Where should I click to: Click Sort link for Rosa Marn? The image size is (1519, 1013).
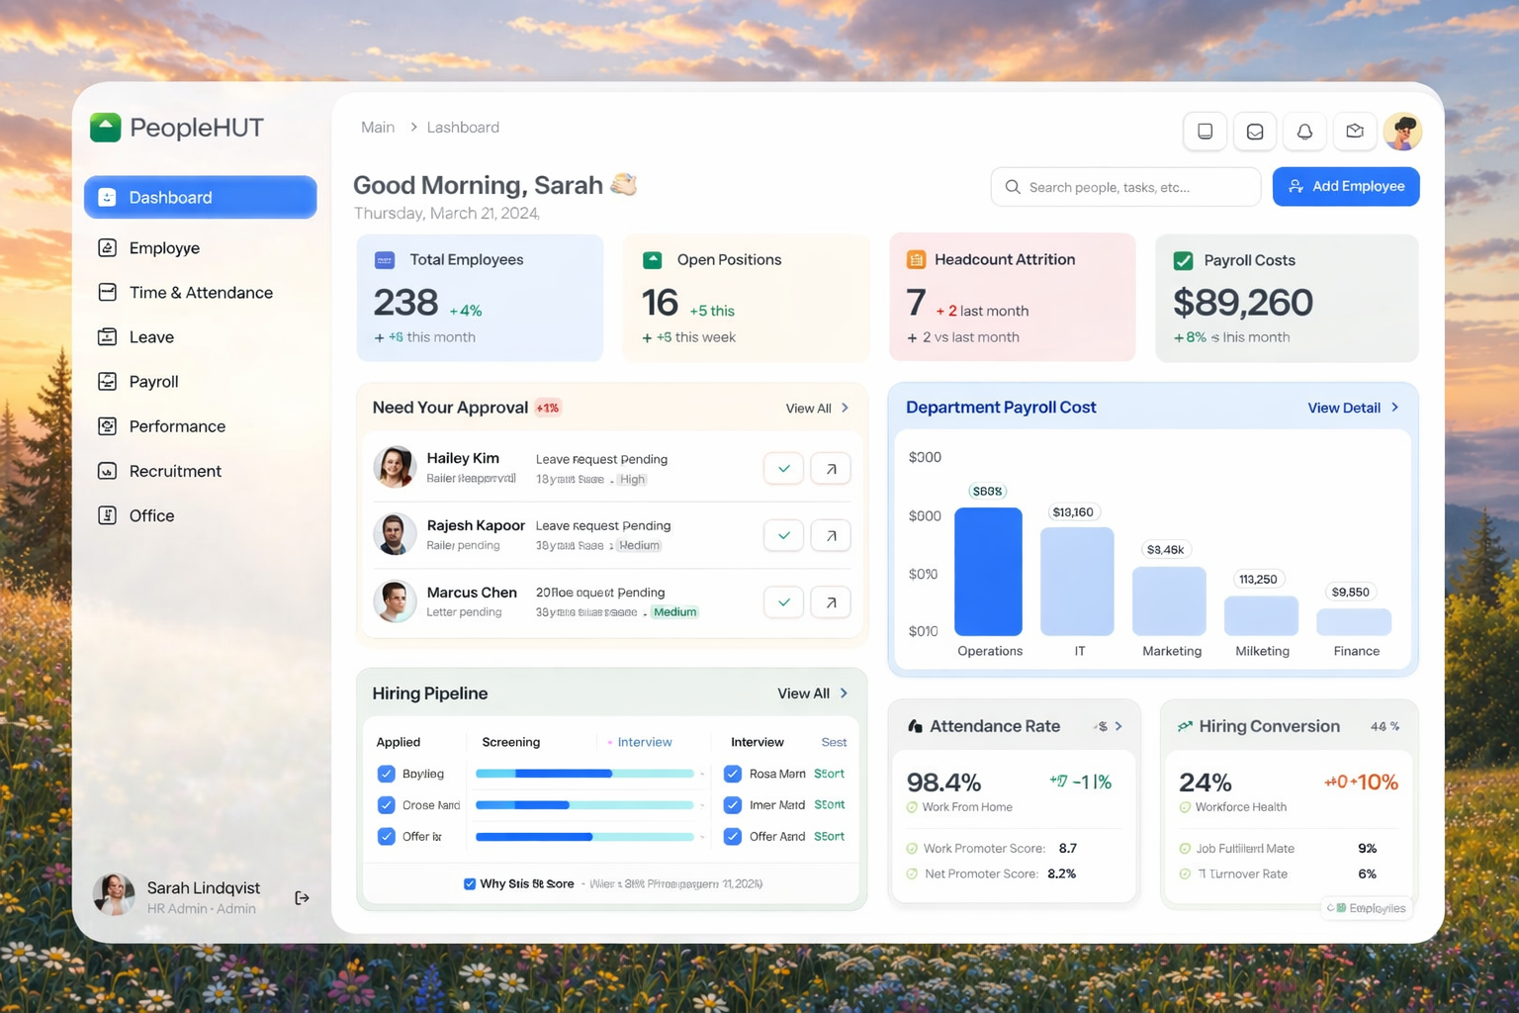point(829,774)
